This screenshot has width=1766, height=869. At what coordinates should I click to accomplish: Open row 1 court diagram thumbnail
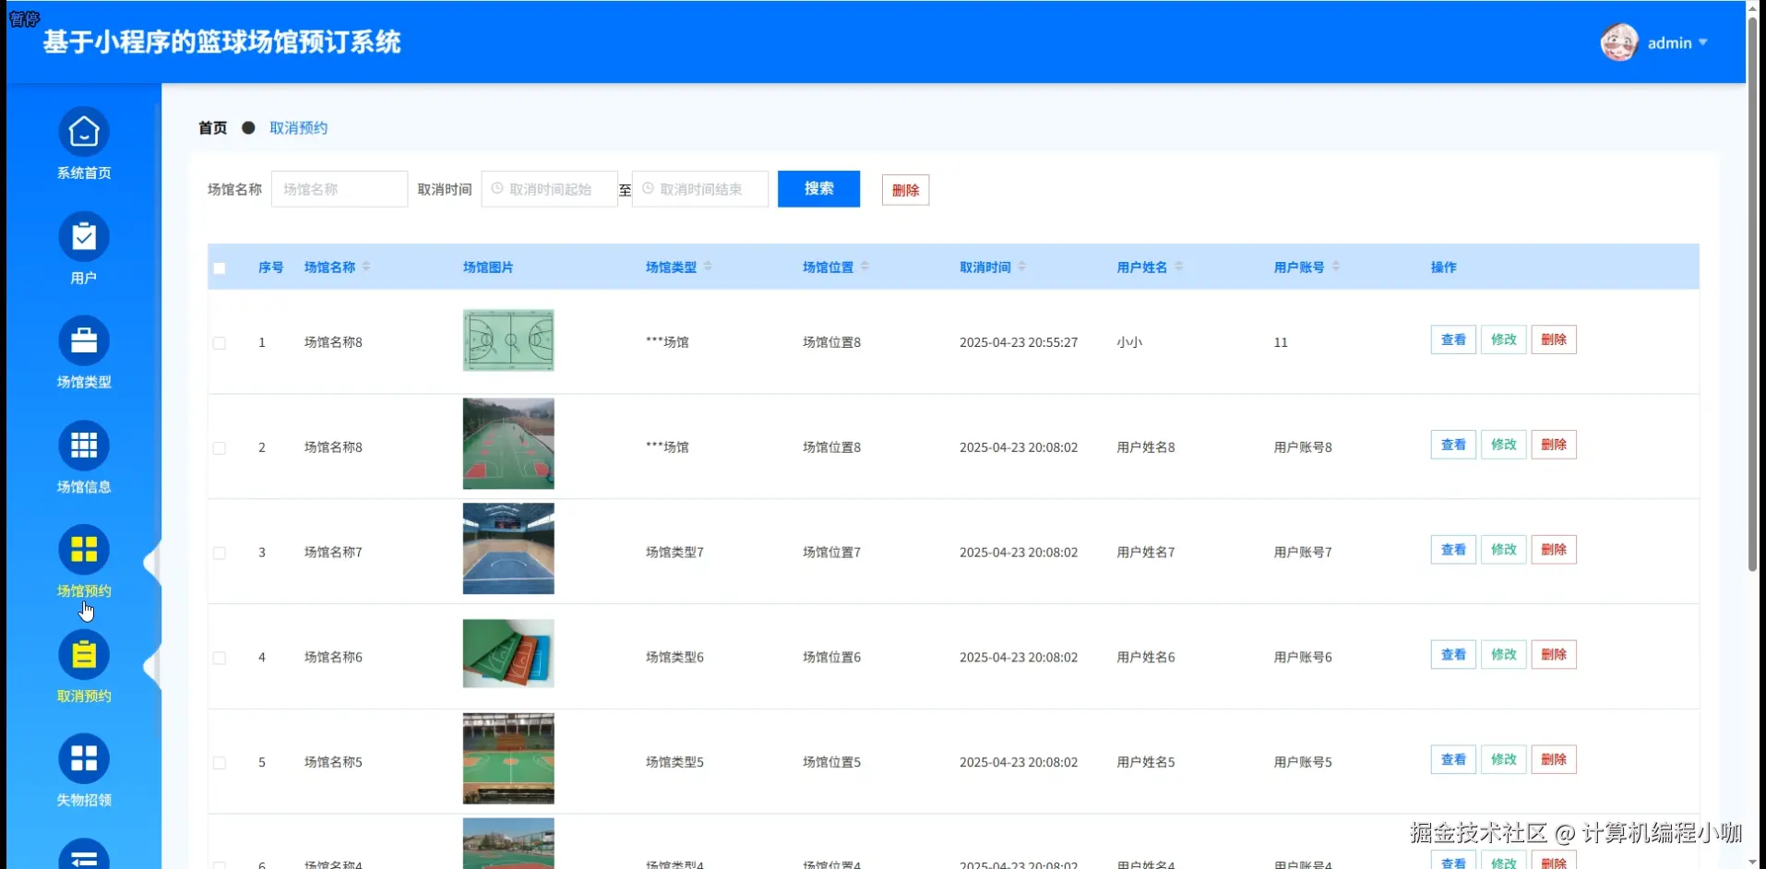point(508,340)
